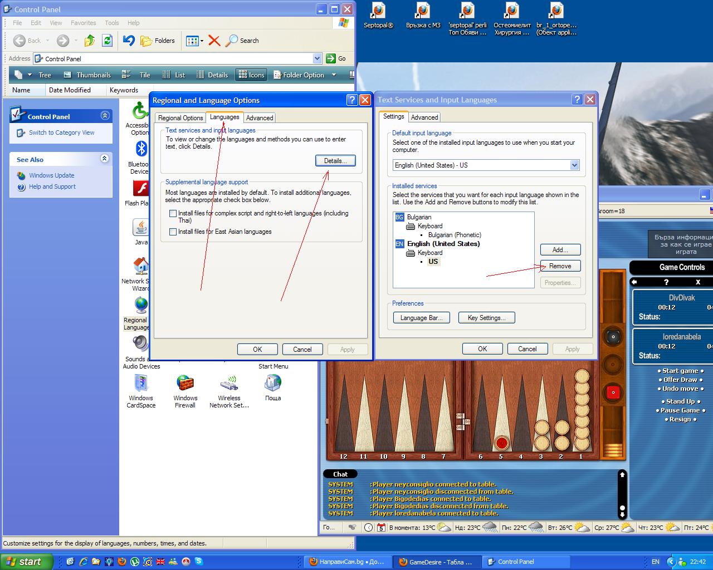
Task: Expand the Address bar dropdown
Action: 317,58
